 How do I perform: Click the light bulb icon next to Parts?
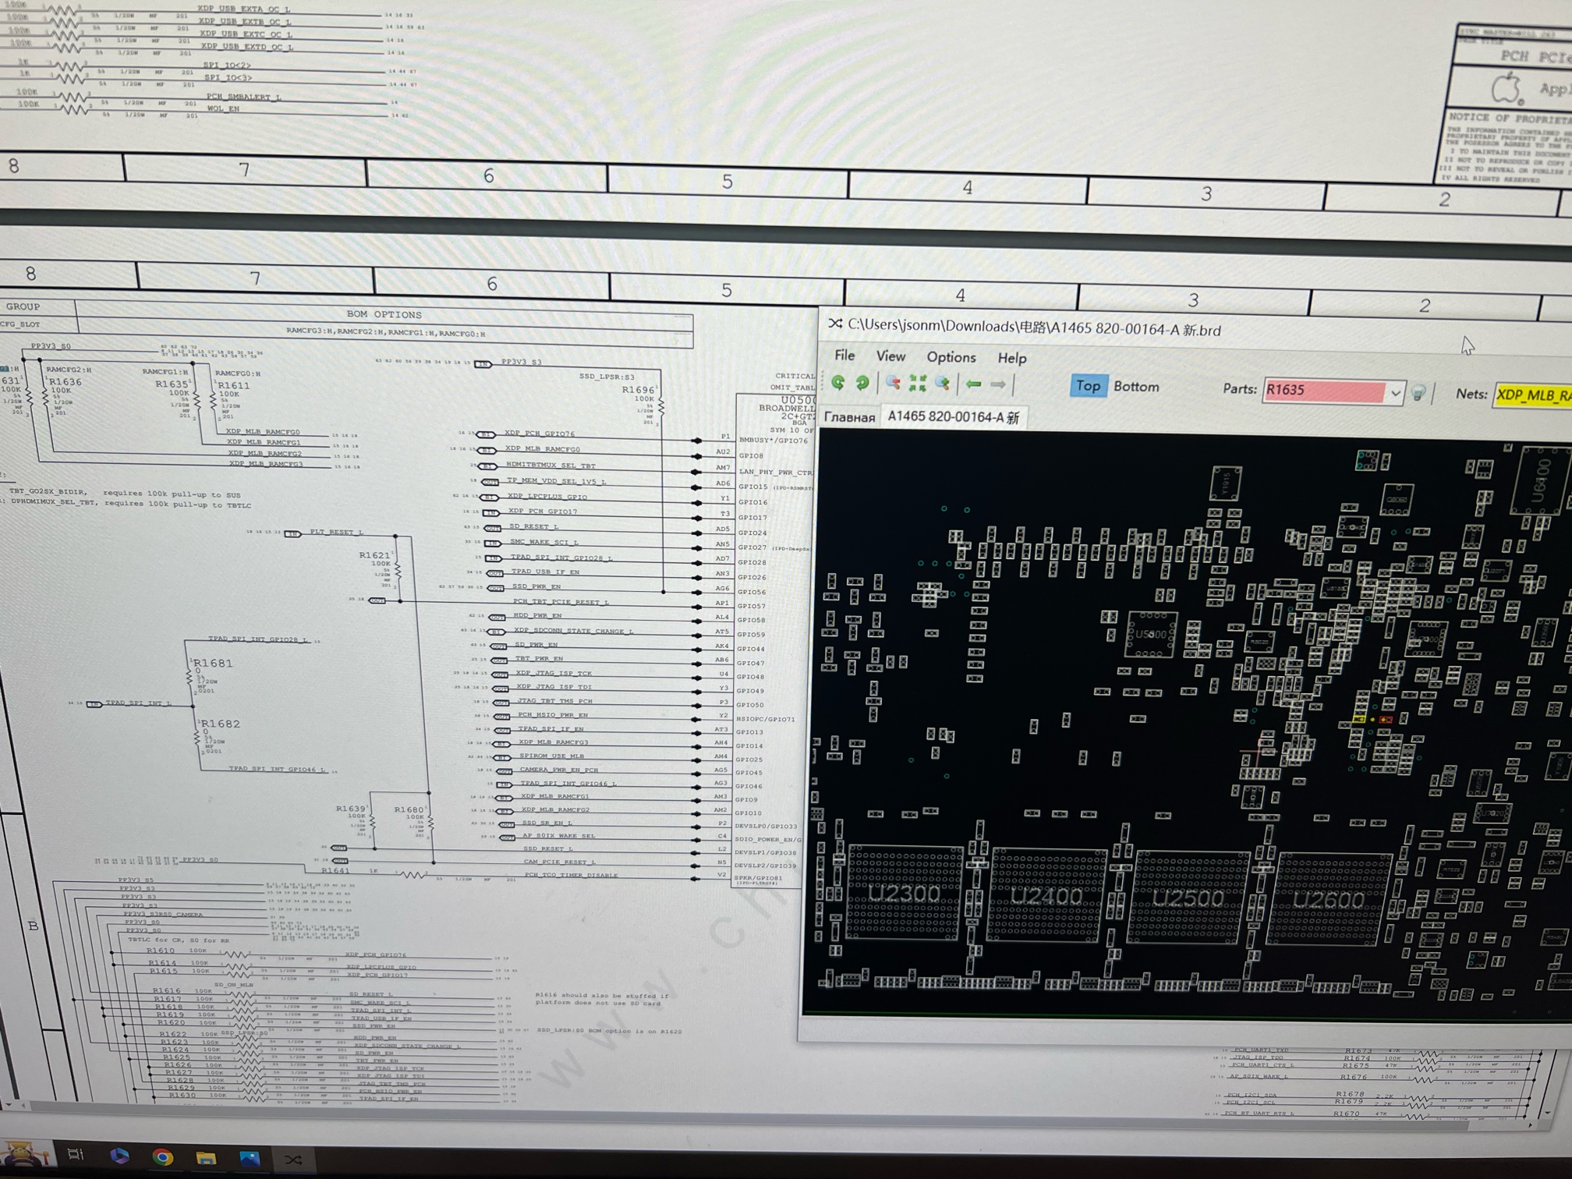point(1418,393)
